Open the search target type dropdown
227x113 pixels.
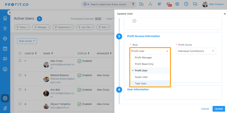click(x=86, y=4)
